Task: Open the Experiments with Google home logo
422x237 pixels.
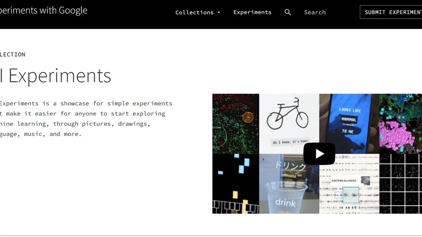Action: tap(43, 10)
